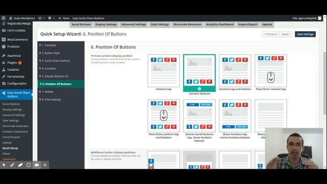Open Update submenu link in sidebar
This screenshot has height=184, width=327.
(7, 143)
